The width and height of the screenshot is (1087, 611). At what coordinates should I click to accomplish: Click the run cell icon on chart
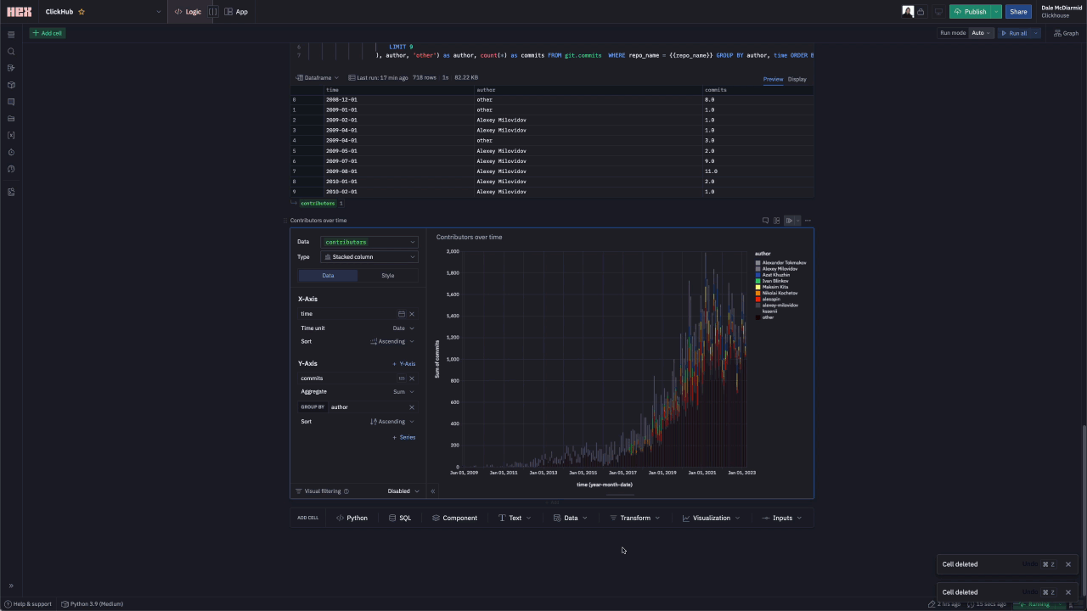tap(789, 221)
